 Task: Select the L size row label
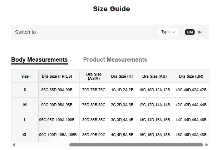click(25, 120)
